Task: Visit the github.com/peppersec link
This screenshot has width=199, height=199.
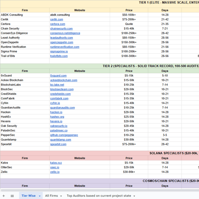Action: (64, 135)
